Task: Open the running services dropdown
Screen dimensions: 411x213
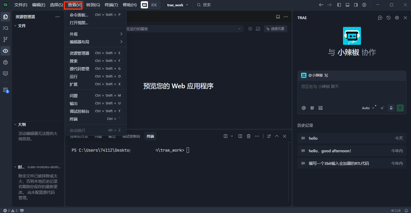Action: tap(239, 29)
